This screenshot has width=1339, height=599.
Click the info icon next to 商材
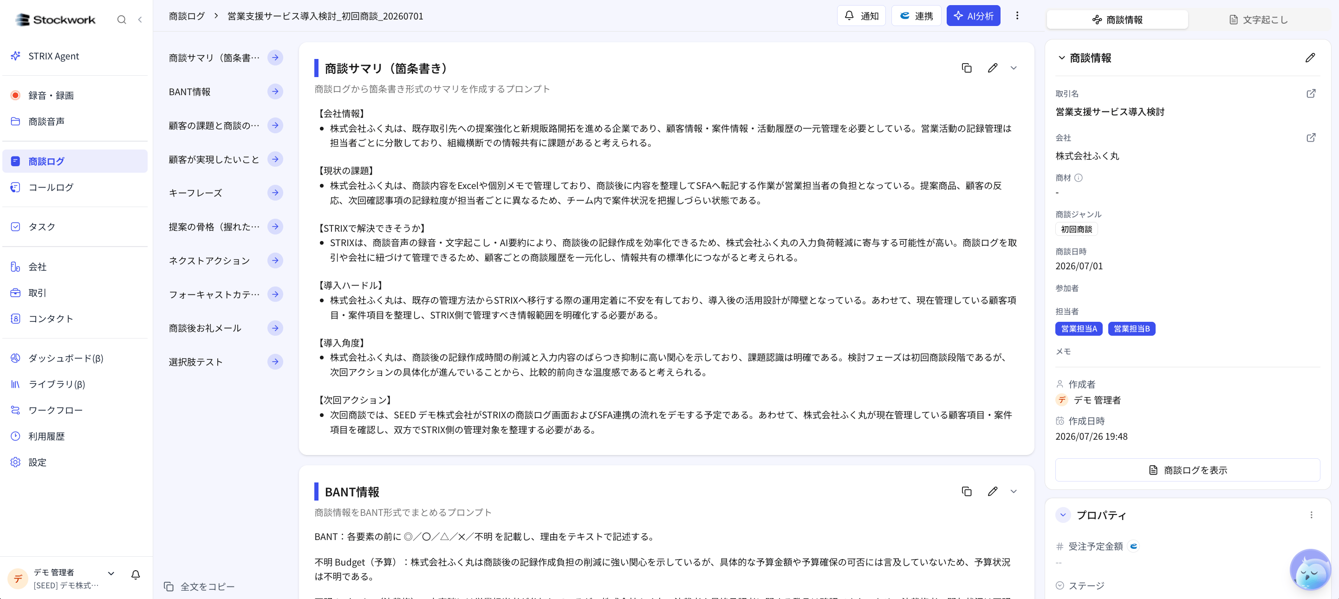pyautogui.click(x=1079, y=178)
